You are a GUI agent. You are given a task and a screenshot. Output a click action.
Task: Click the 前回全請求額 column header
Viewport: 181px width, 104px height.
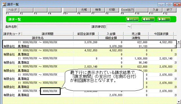pyautogui.click(x=86, y=34)
